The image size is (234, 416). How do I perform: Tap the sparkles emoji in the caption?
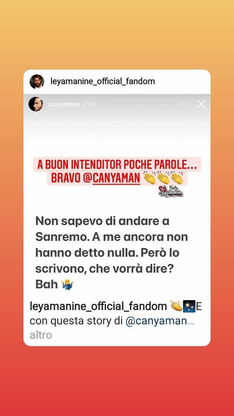click(189, 306)
